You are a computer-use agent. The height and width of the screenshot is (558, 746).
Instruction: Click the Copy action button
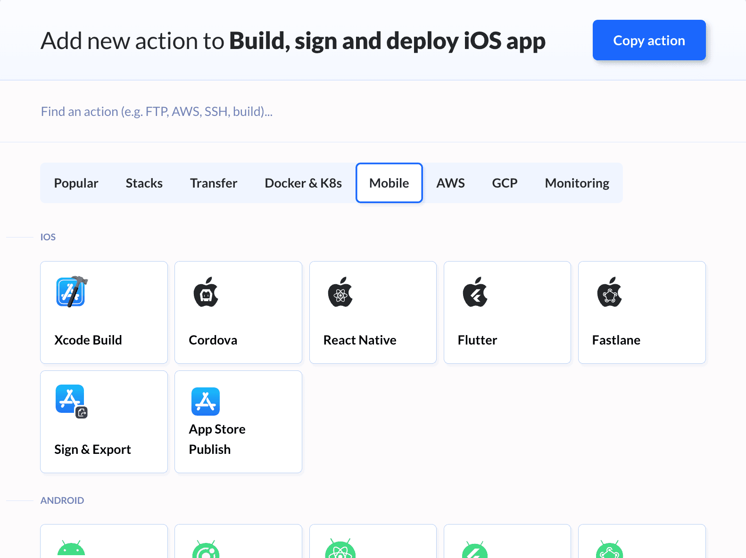click(x=649, y=40)
